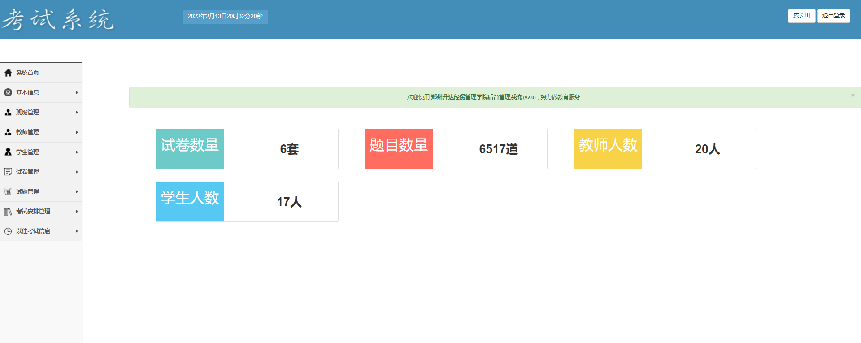Dismiss the green welcome banner
Viewport: 861px width, 343px height.
pyautogui.click(x=853, y=95)
